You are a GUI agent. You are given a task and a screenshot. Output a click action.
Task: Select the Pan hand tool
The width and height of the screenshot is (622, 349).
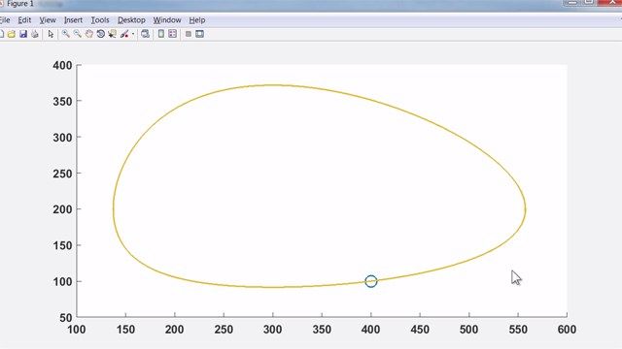point(88,34)
